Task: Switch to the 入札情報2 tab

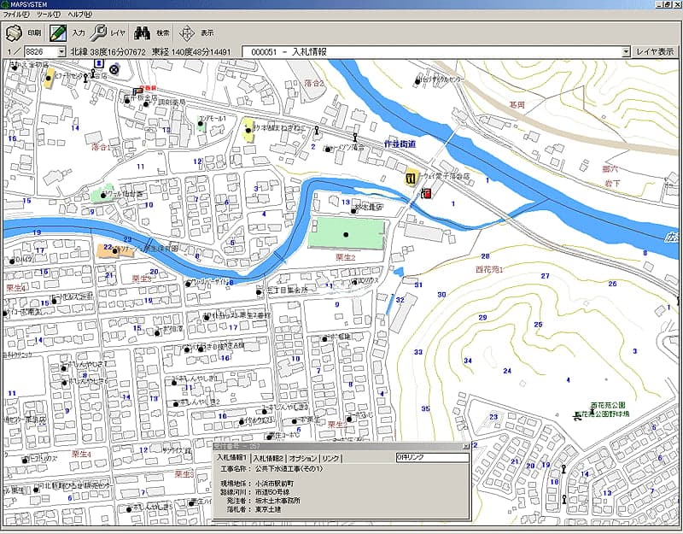Action: click(268, 459)
